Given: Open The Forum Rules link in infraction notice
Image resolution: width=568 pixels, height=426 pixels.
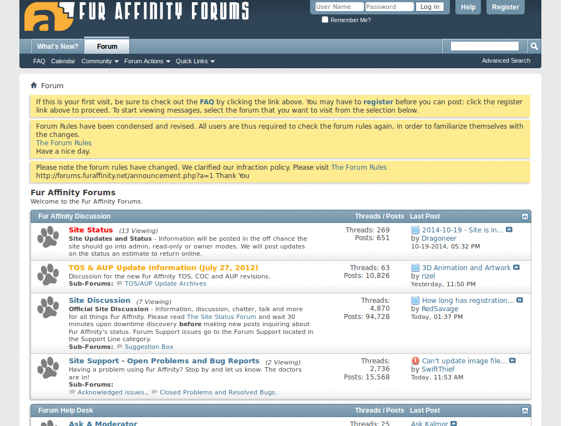Looking at the screenshot, I should [359, 167].
